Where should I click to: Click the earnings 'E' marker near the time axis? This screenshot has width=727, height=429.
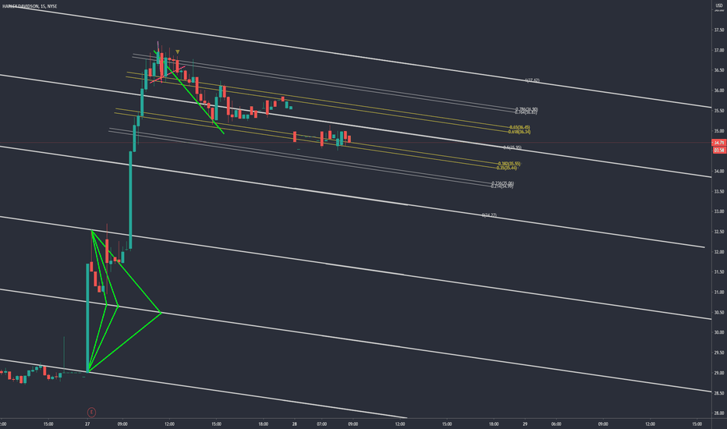tap(91, 412)
